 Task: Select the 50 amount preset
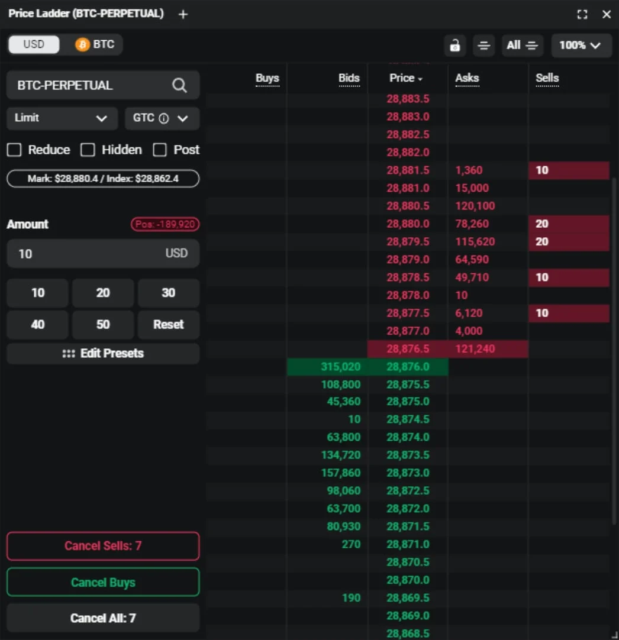pyautogui.click(x=103, y=325)
